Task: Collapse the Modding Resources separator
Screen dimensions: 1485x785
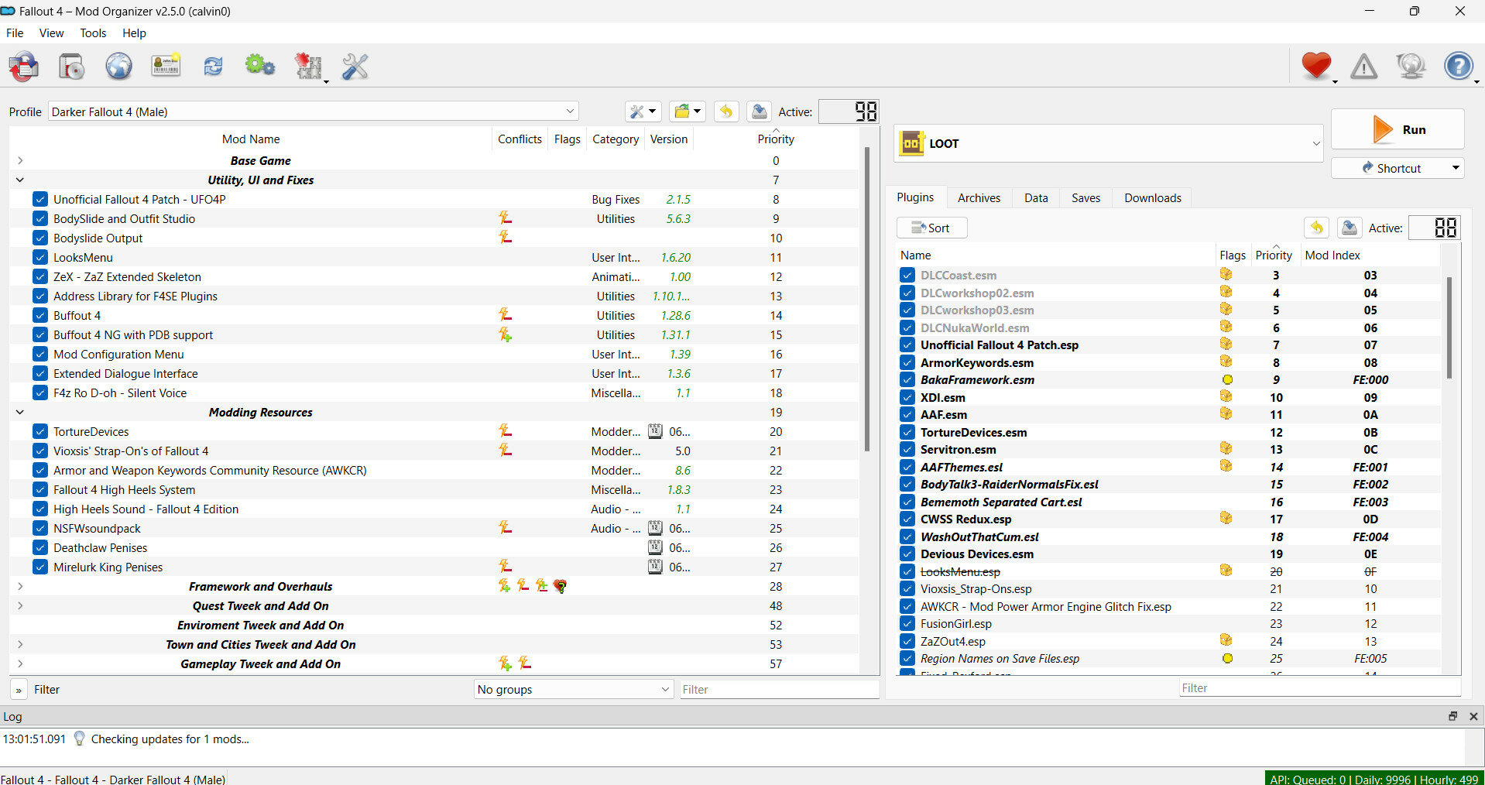Action: click(20, 412)
